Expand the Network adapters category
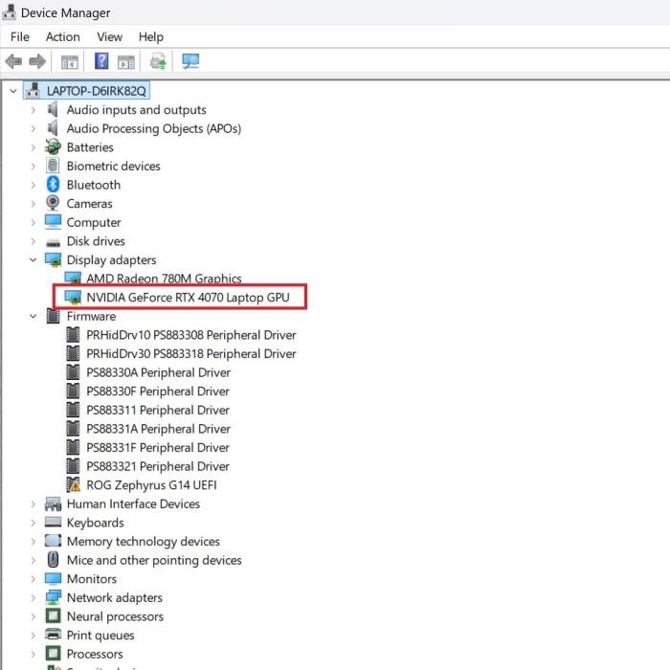The image size is (670, 670). point(33,598)
